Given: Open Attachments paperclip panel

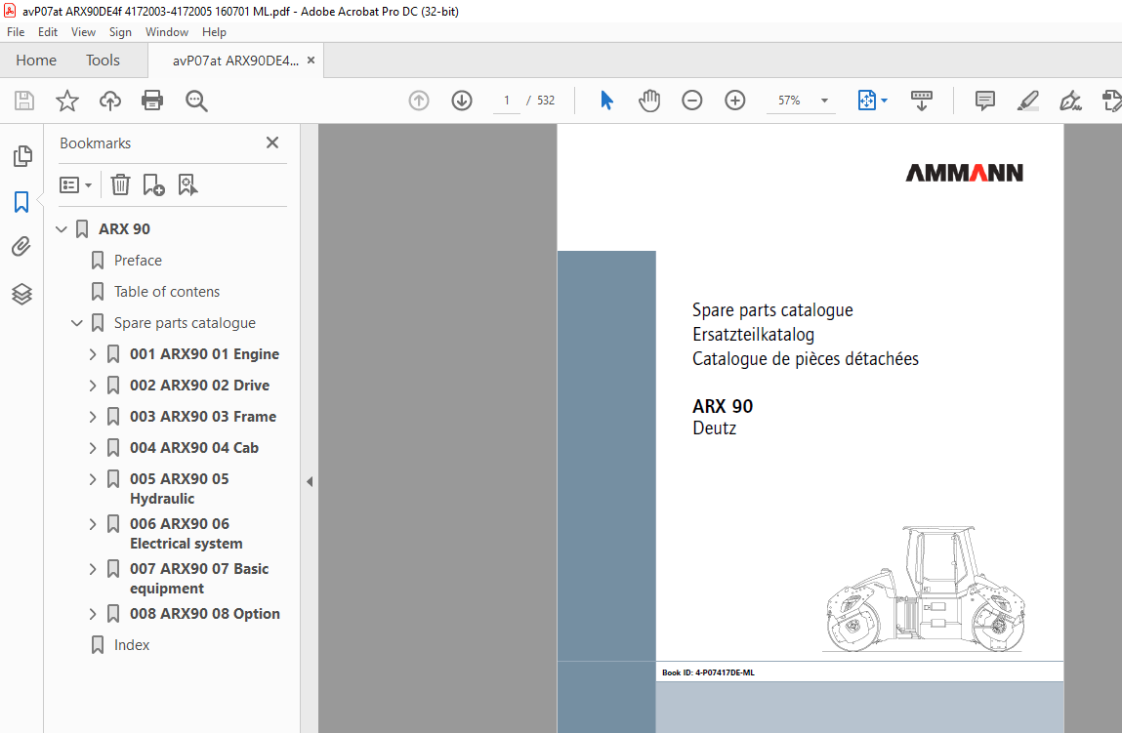Looking at the screenshot, I should 21,247.
